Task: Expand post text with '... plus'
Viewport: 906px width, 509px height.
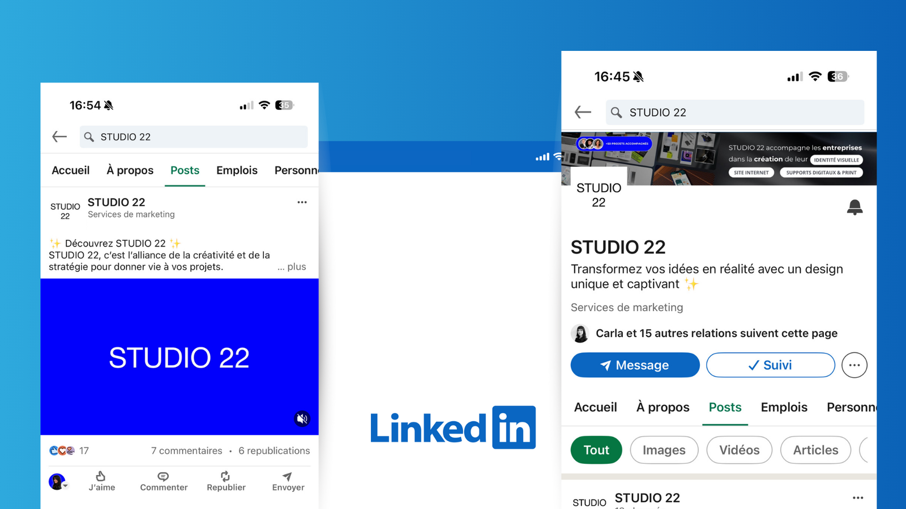Action: [x=292, y=267]
